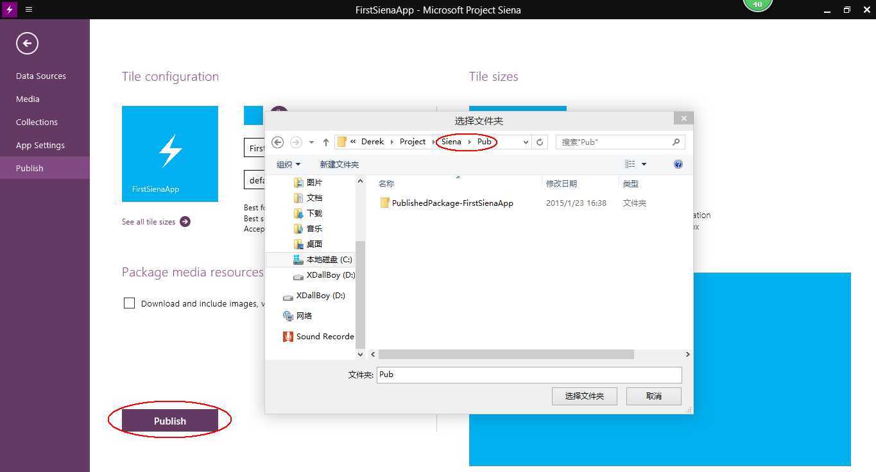The width and height of the screenshot is (876, 472).
Task: Change view layout icon in dialog toolbar
Action: (x=630, y=164)
